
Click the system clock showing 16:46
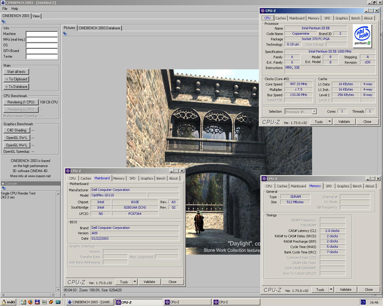click(x=374, y=302)
